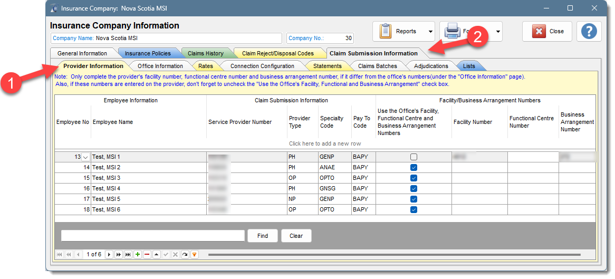Click the horizontal scrollbar under the grid
The image size is (615, 279).
click(x=394, y=255)
